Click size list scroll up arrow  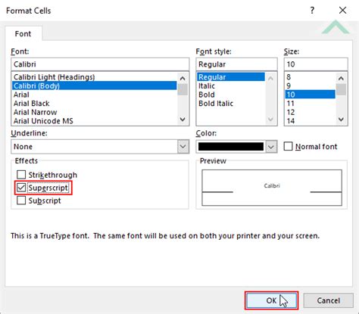pos(341,78)
